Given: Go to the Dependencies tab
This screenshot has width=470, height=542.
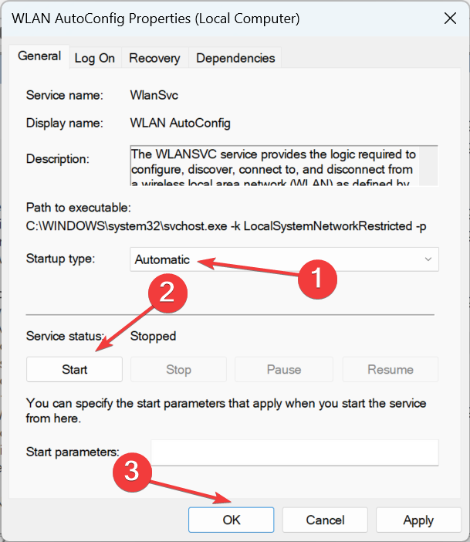Looking at the screenshot, I should click(x=235, y=58).
